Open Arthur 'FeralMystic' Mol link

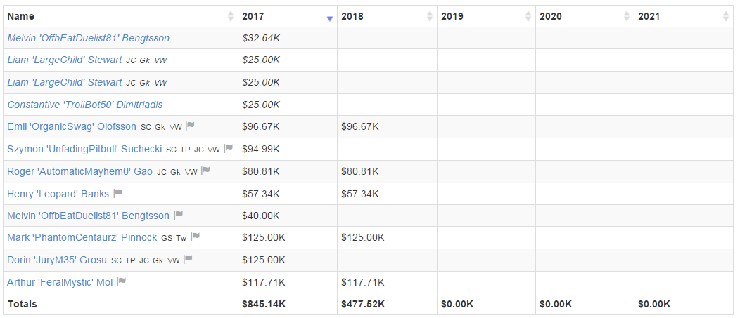(60, 282)
